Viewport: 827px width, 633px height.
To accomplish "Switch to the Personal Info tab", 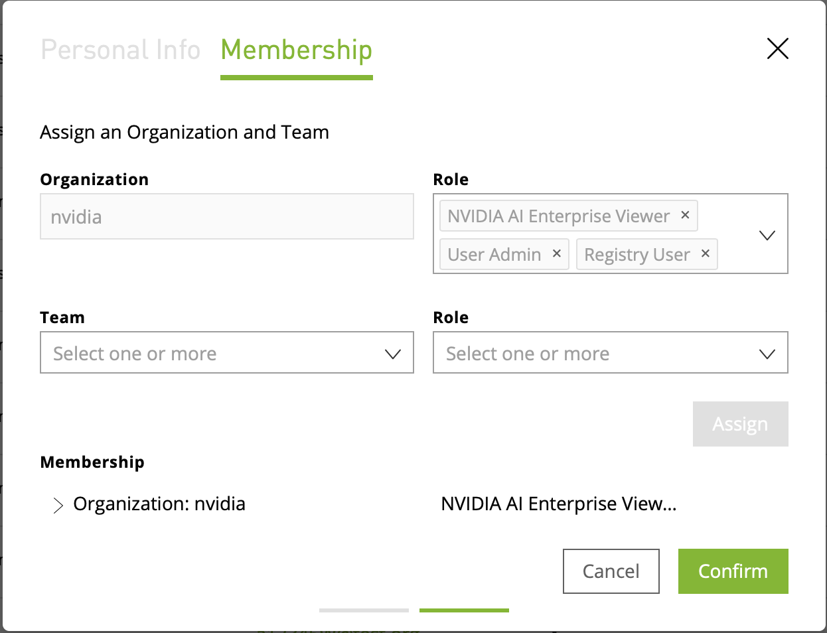I will 120,50.
